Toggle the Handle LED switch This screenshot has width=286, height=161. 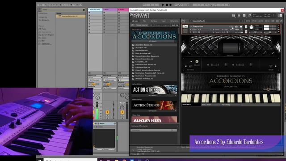(x=233, y=65)
